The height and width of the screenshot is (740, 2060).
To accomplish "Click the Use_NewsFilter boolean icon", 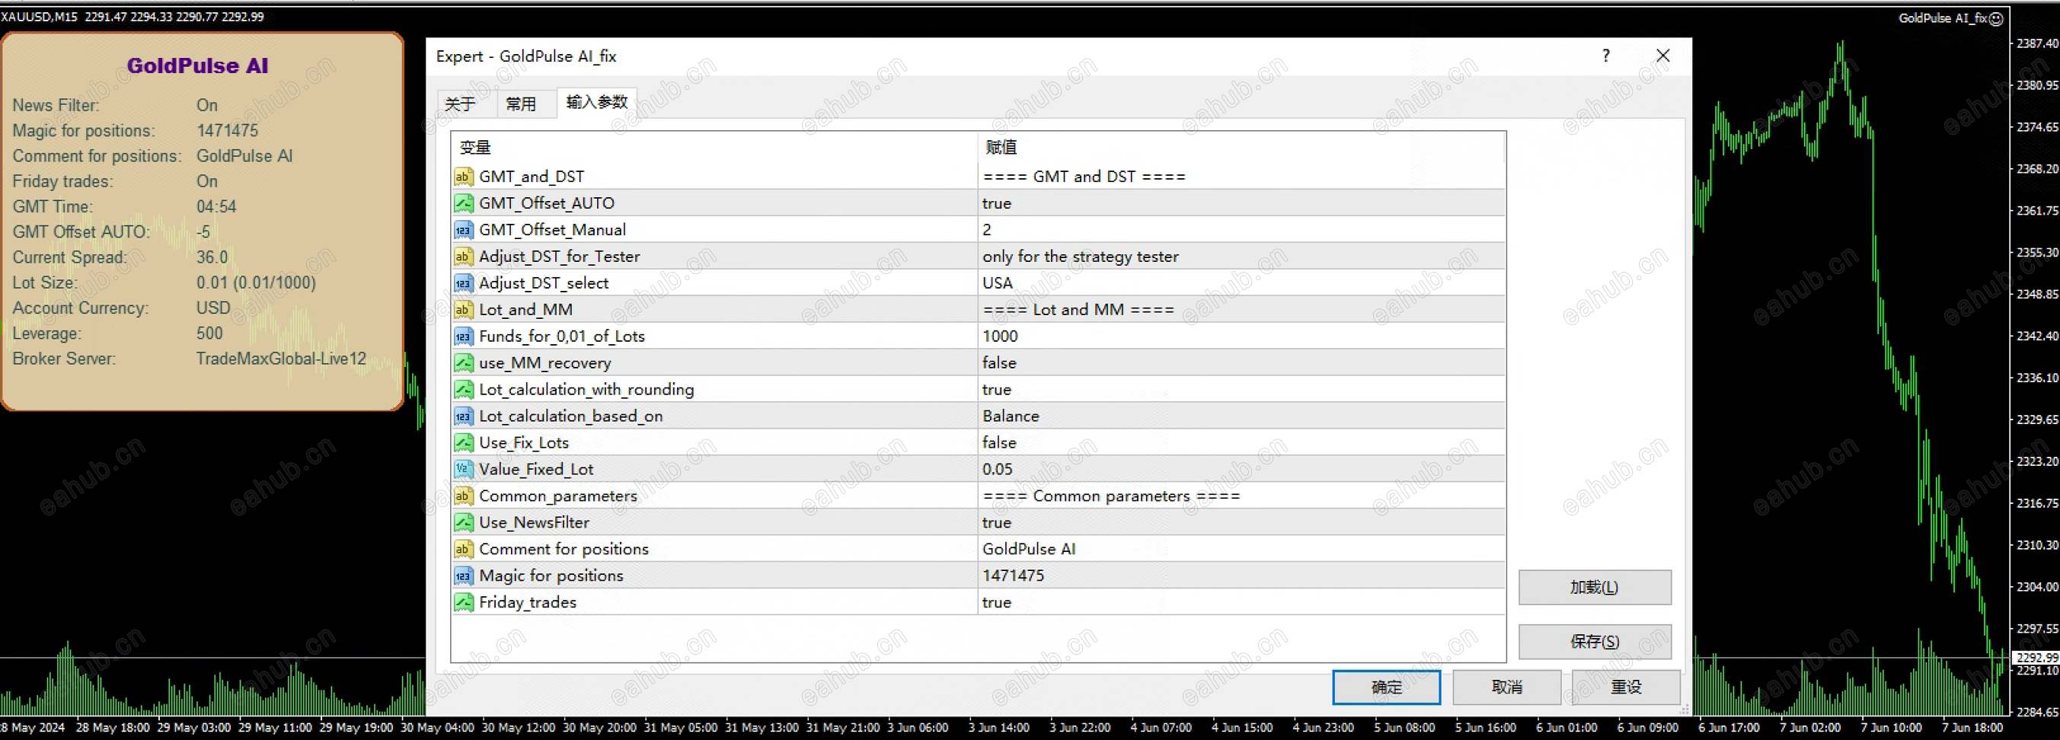I will point(463,522).
